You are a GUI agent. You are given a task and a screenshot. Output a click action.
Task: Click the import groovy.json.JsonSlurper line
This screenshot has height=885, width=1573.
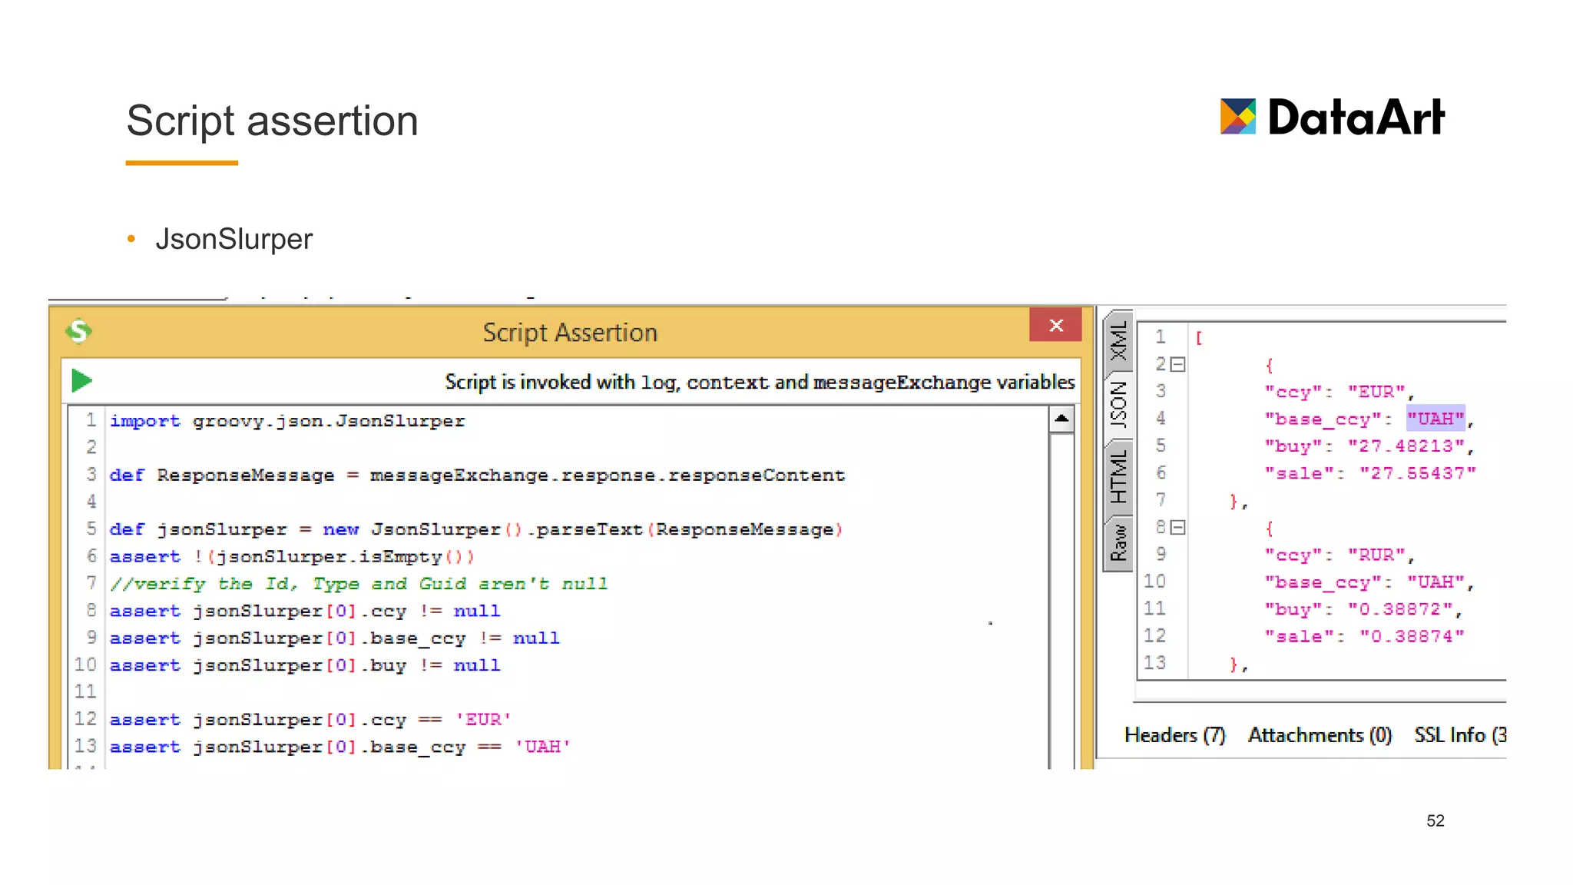tap(287, 421)
